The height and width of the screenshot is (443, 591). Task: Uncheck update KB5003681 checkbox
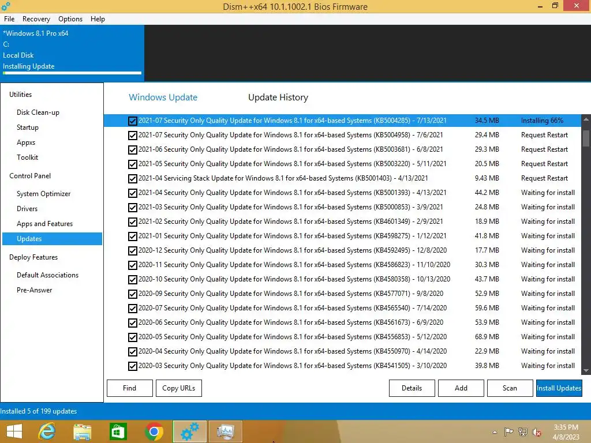(132, 150)
